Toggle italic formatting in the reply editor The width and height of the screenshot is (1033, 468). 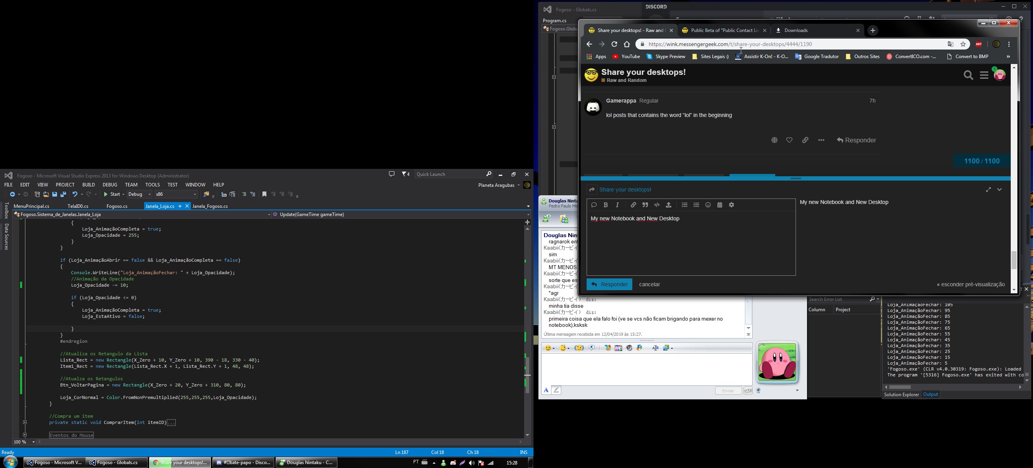(617, 205)
